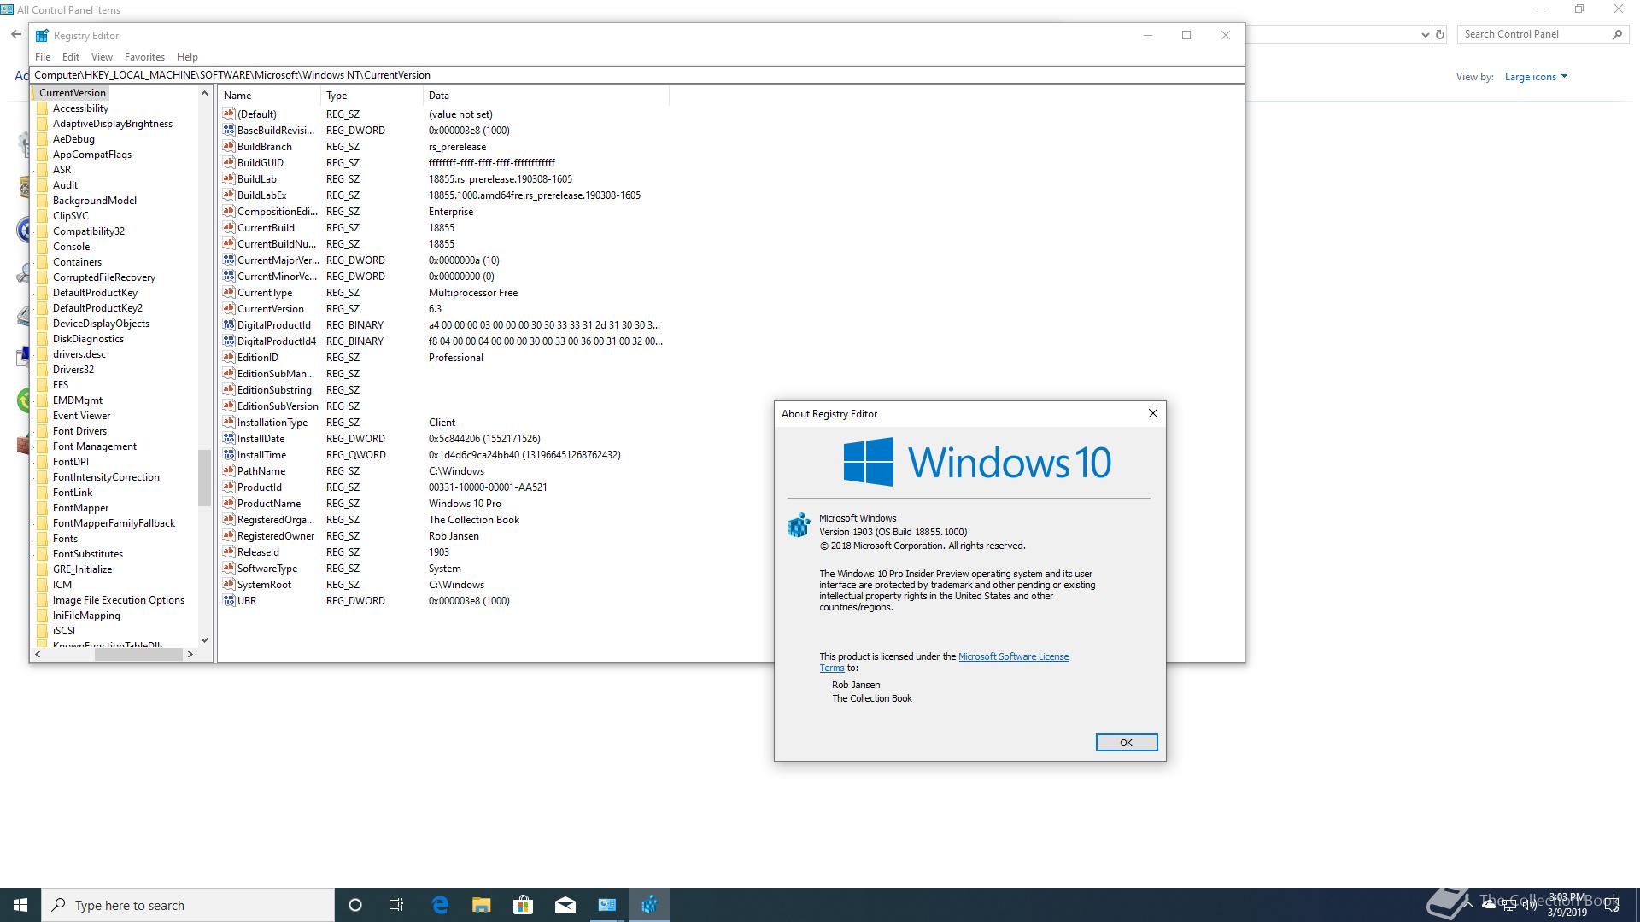Open the View menu in Registry Editor
The width and height of the screenshot is (1640, 922).
coord(102,57)
